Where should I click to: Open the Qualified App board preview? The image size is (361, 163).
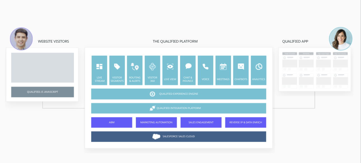click(315, 69)
